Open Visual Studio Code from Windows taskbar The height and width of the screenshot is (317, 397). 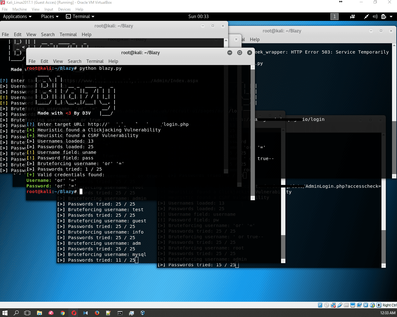click(85, 313)
